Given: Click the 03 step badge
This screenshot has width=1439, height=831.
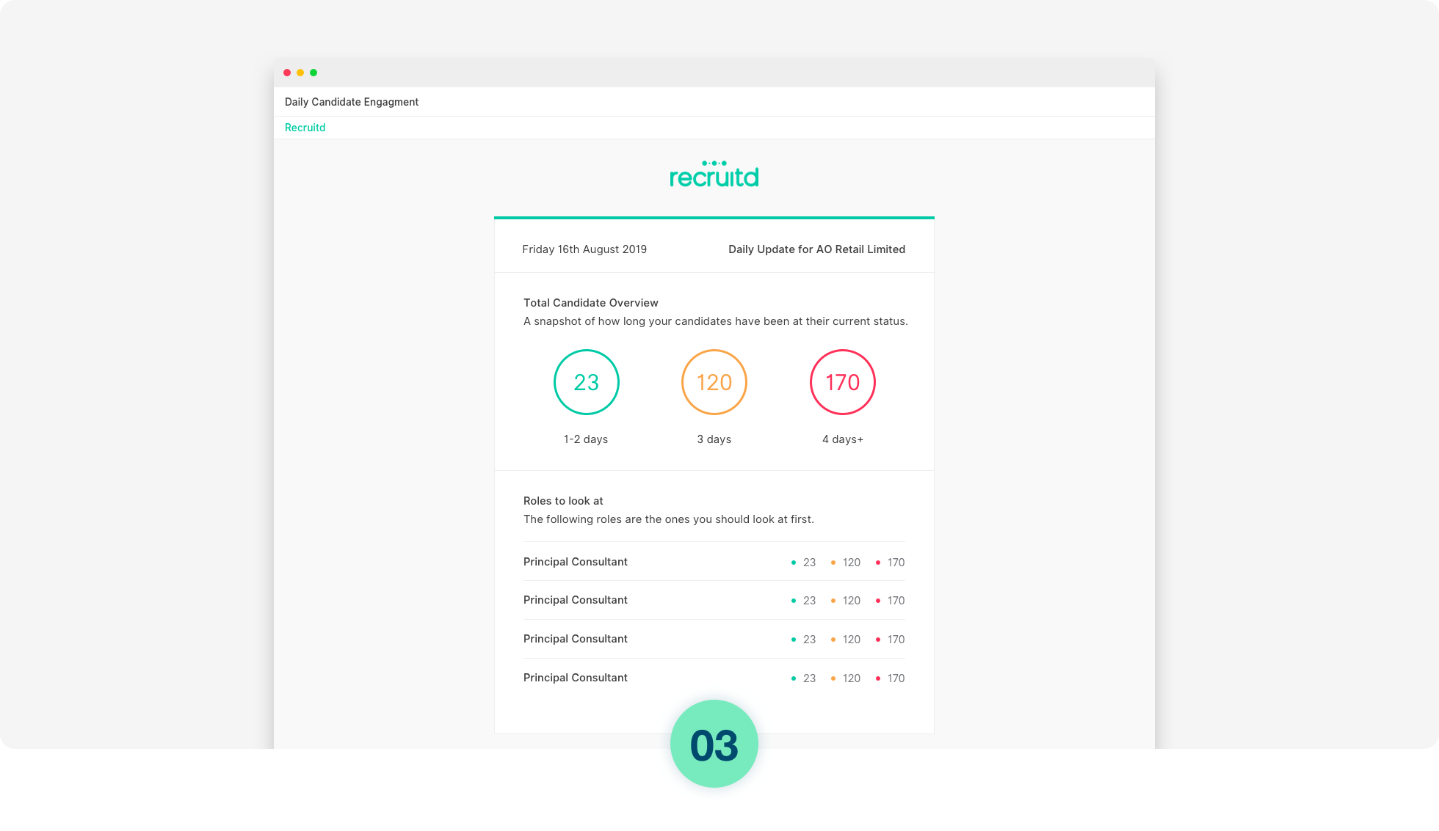Looking at the screenshot, I should (x=714, y=745).
